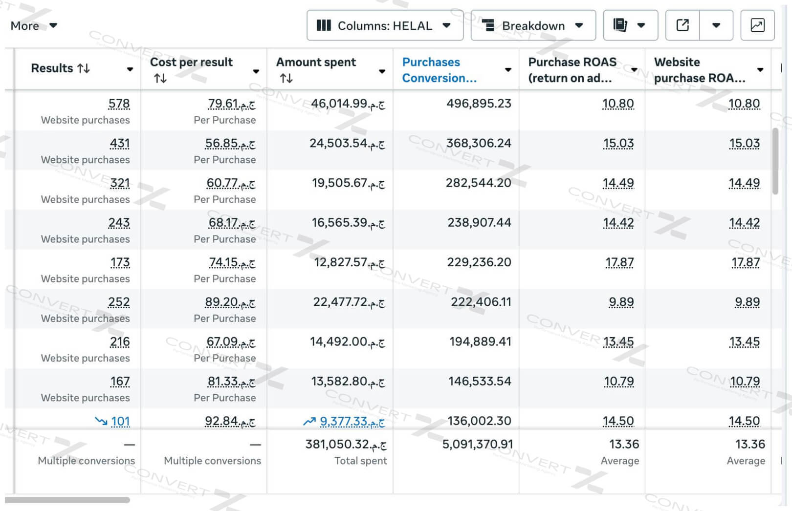Click the 101 results link
Screen dimensions: 792x511
click(120, 421)
